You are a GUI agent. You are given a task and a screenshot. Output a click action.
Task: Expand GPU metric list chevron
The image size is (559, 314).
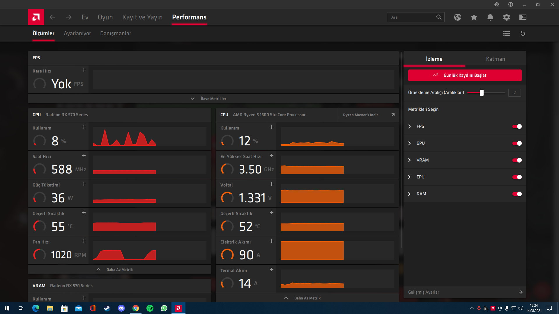point(410,143)
